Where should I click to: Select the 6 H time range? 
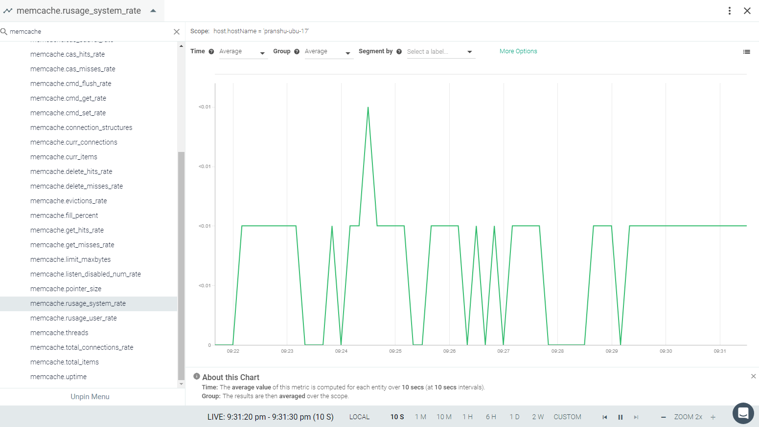[x=491, y=417]
